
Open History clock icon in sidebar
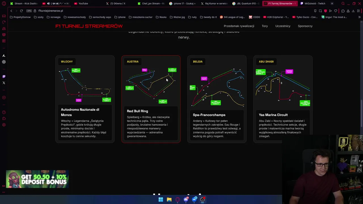pyautogui.click(x=4, y=112)
